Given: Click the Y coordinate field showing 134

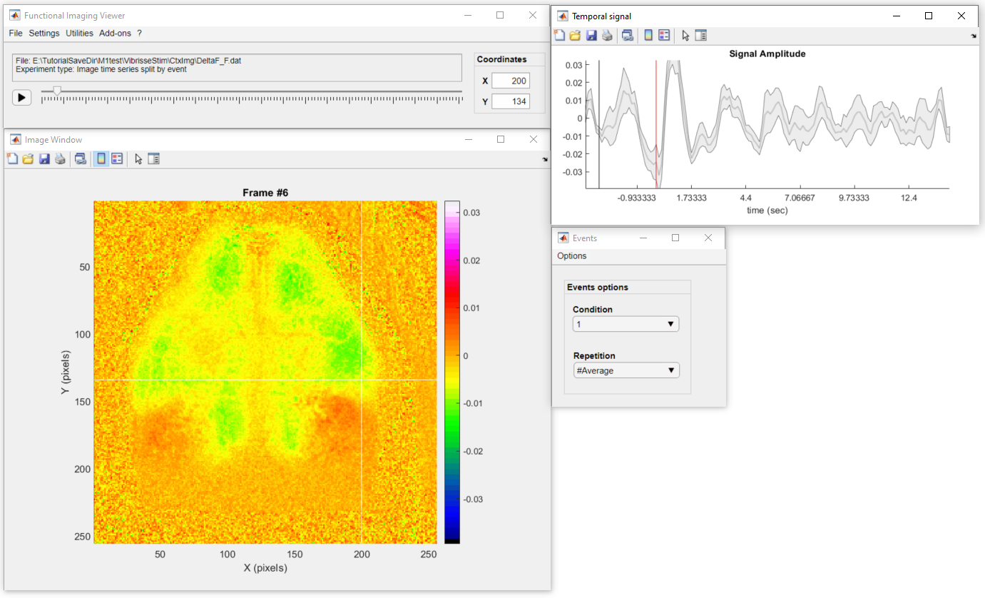Looking at the screenshot, I should click(x=511, y=101).
